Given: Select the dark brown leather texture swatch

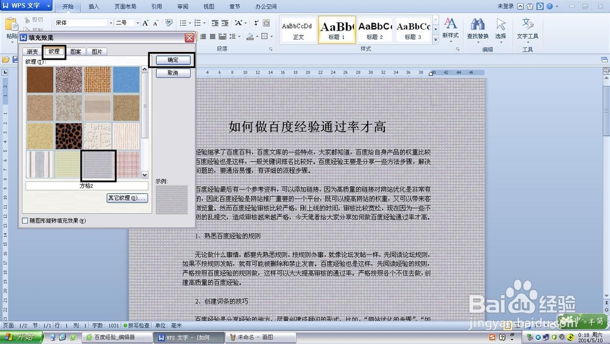Looking at the screenshot, I should pyautogui.click(x=40, y=80).
